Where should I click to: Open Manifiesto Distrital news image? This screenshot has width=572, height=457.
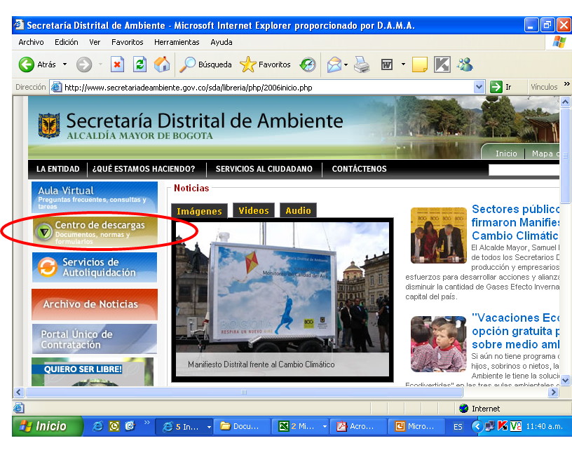[282, 299]
